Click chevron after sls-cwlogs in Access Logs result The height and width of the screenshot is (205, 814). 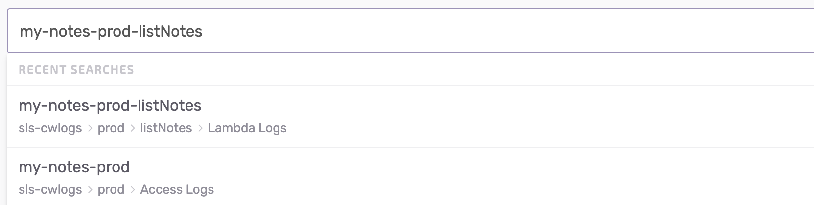[x=90, y=190]
